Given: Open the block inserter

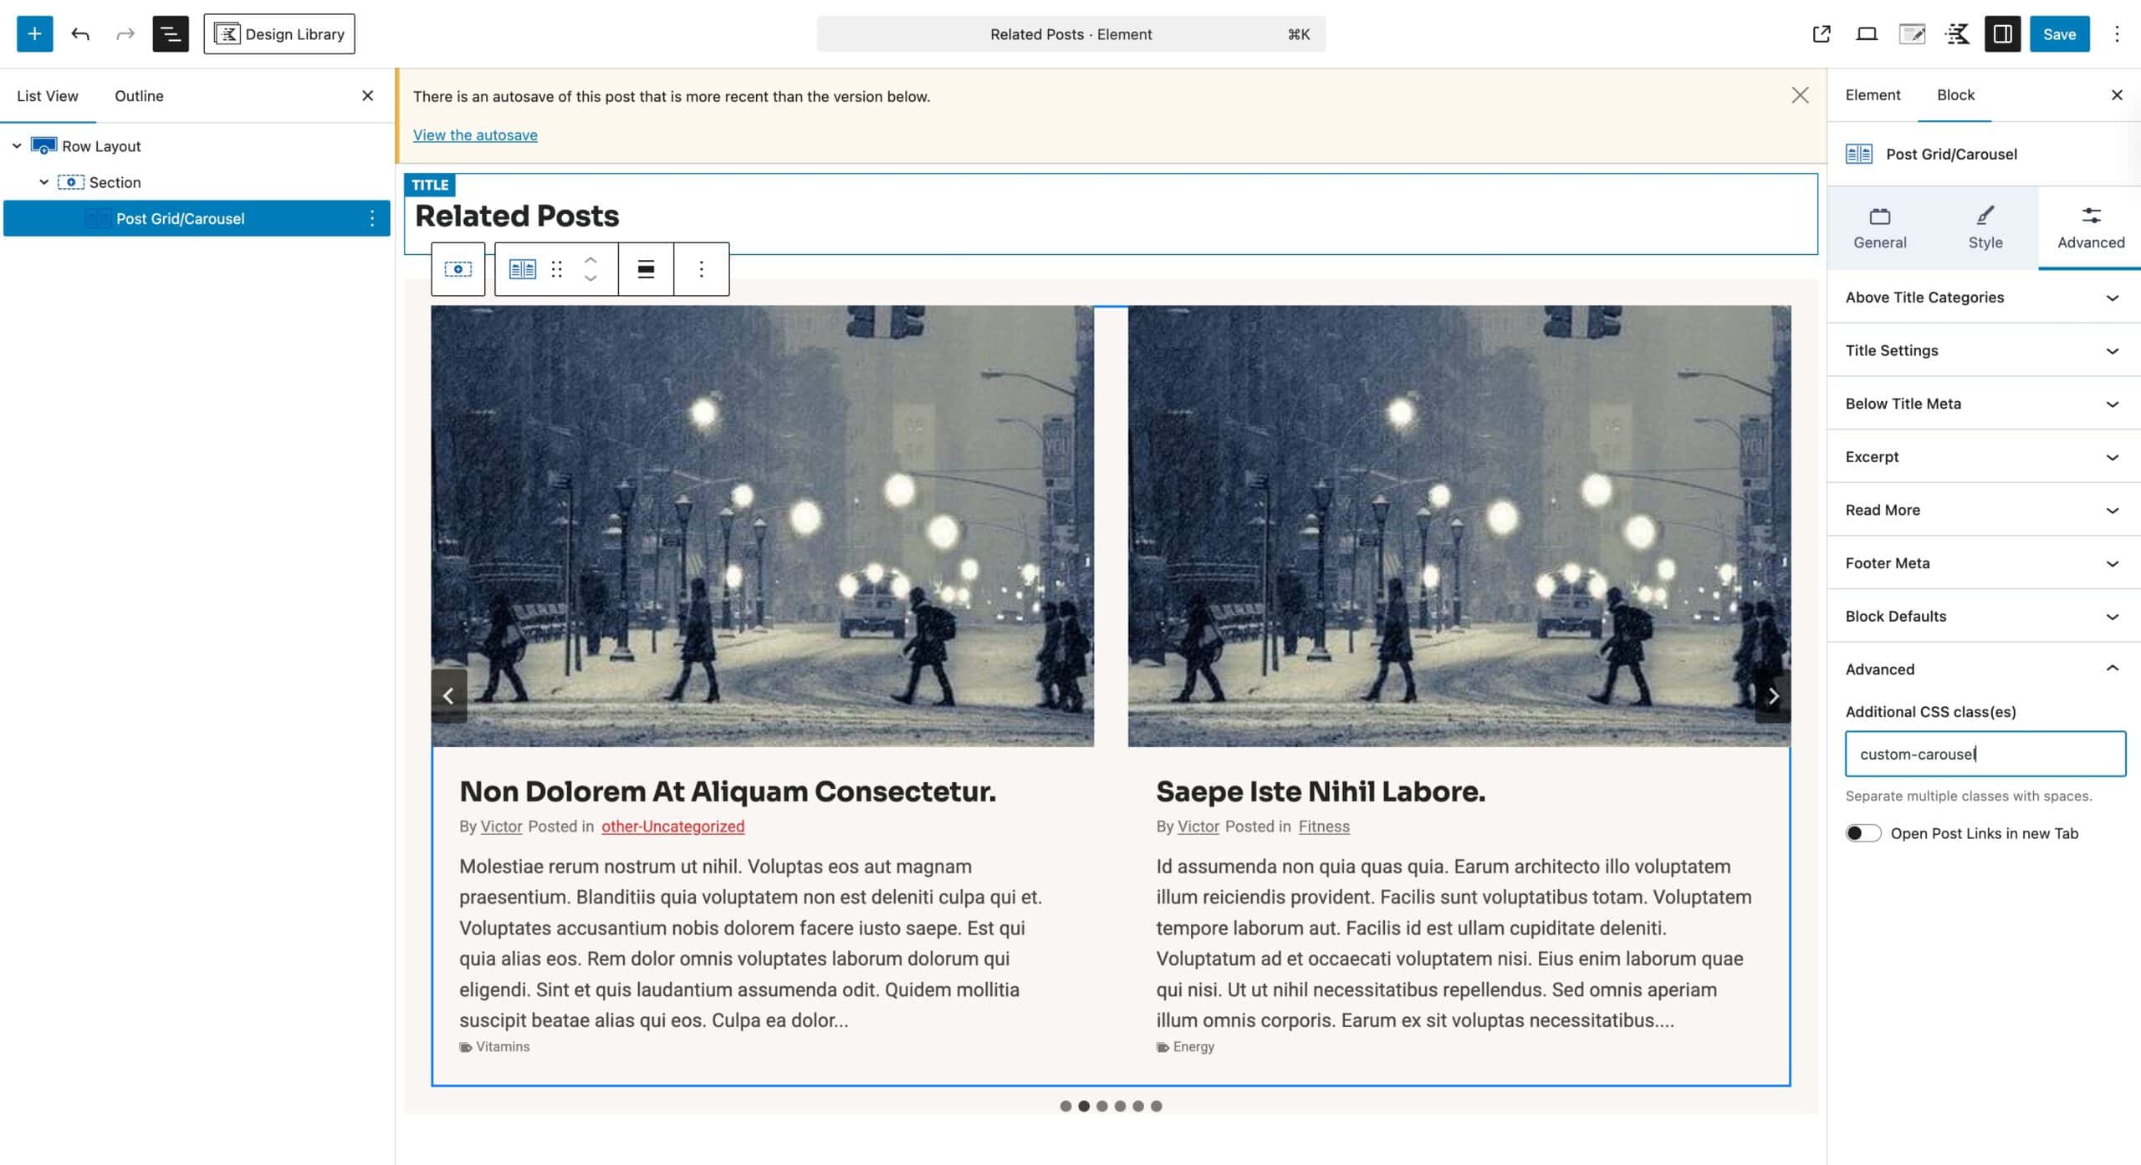Looking at the screenshot, I should 34,33.
